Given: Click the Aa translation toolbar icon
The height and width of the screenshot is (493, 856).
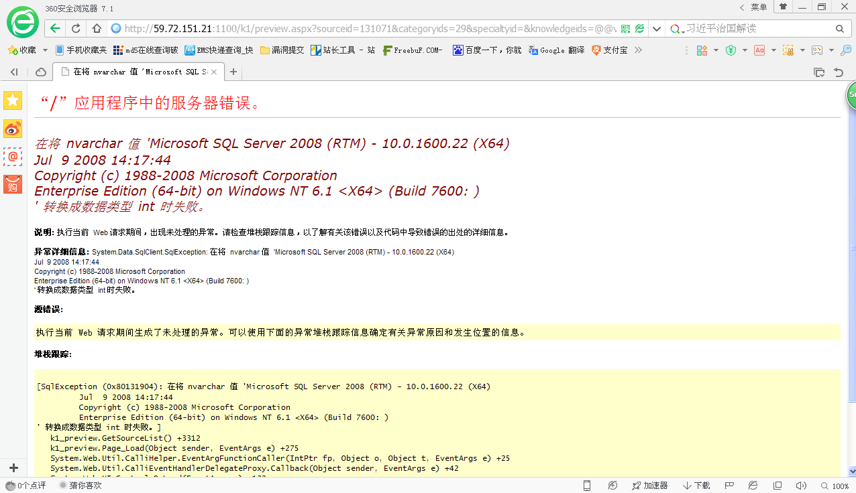Looking at the screenshot, I should (x=759, y=50).
